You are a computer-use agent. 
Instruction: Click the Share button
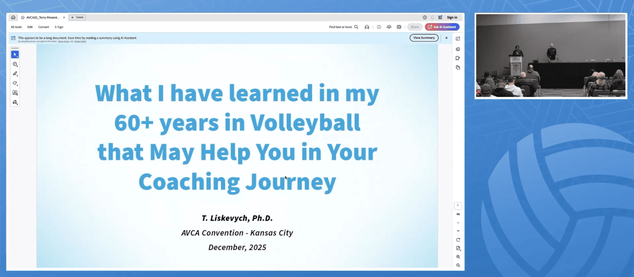pyautogui.click(x=415, y=27)
